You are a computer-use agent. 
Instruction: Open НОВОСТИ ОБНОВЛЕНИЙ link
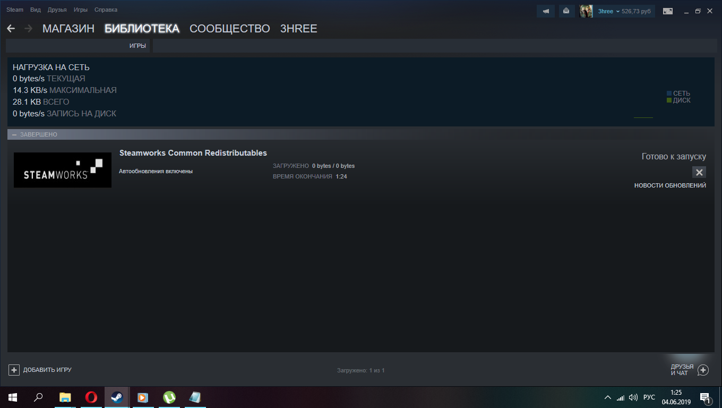[670, 185]
